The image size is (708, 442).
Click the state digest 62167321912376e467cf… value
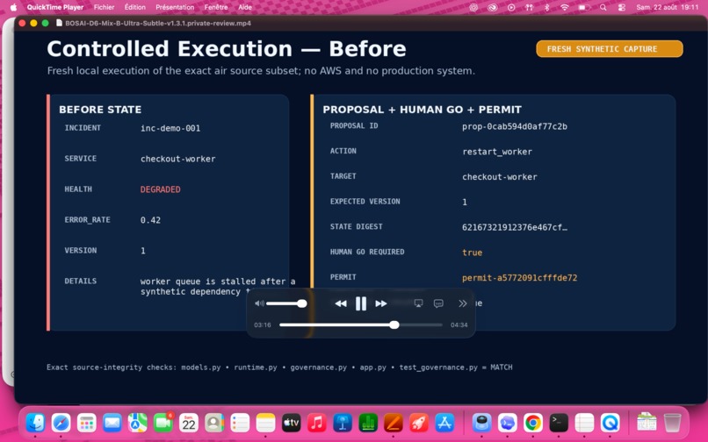pyautogui.click(x=515, y=227)
